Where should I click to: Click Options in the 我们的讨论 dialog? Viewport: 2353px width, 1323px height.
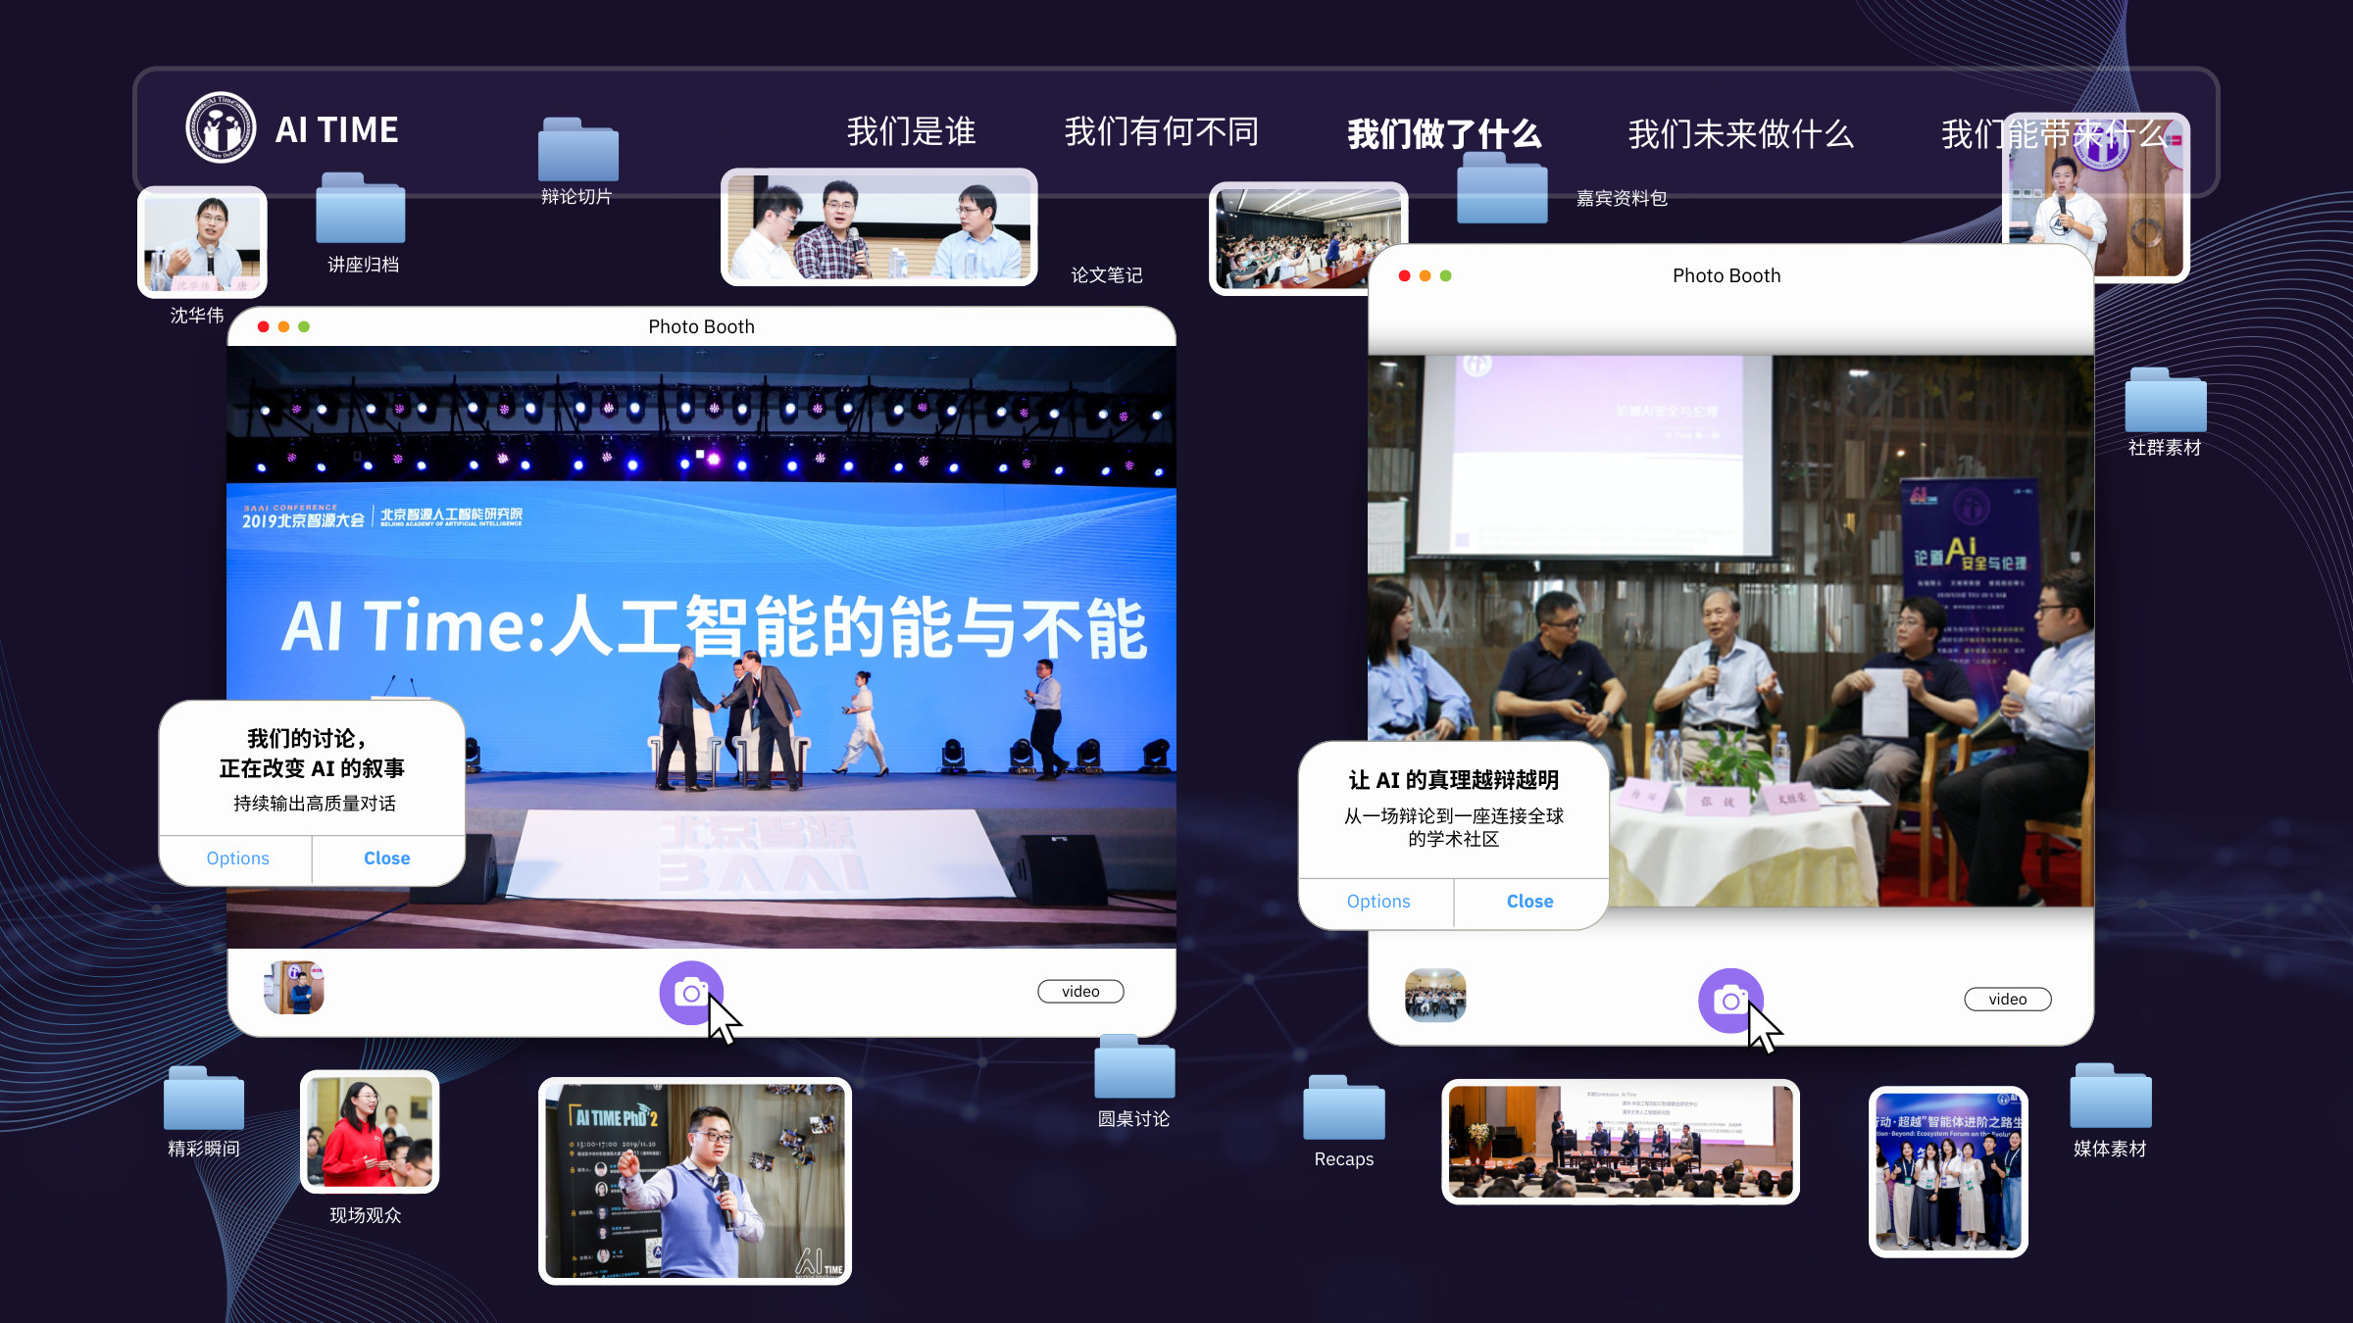(x=237, y=858)
